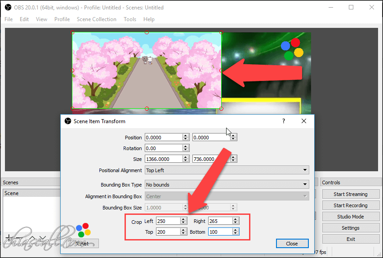Click the OBS logo in the title bar

[8, 8]
